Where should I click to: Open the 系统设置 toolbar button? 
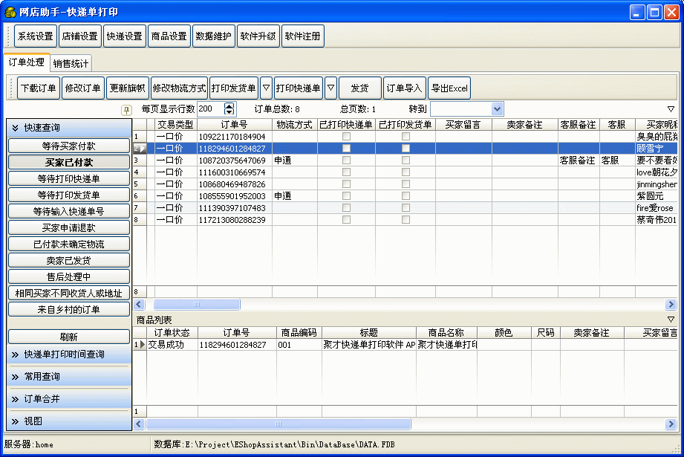point(36,36)
